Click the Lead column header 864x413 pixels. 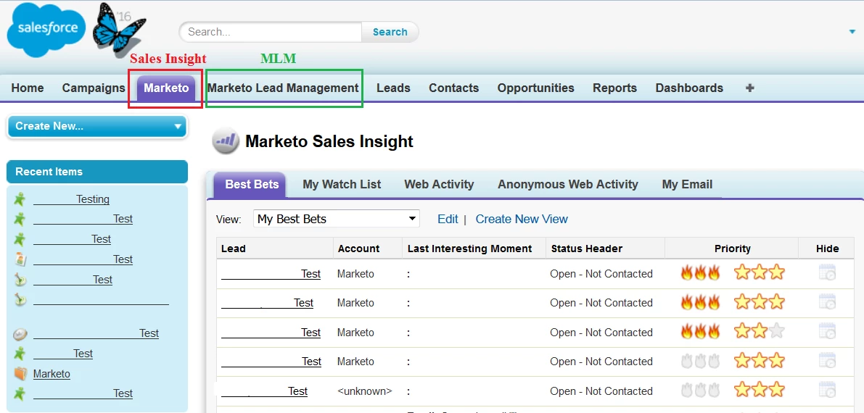pyautogui.click(x=275, y=249)
